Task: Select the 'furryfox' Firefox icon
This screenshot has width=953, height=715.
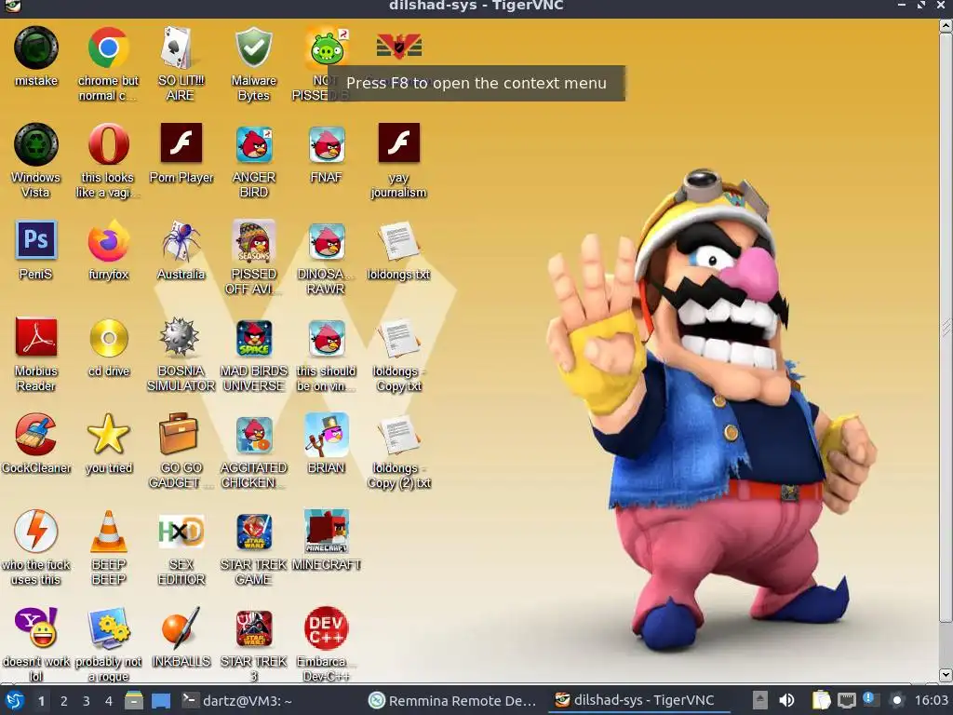Action: click(x=108, y=241)
